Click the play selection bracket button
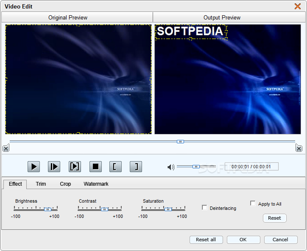This screenshot has height=251, width=307. [75, 167]
